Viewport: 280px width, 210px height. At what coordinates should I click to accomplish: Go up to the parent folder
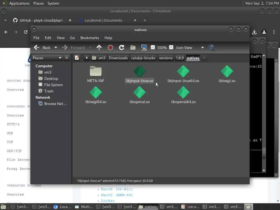[99, 48]
